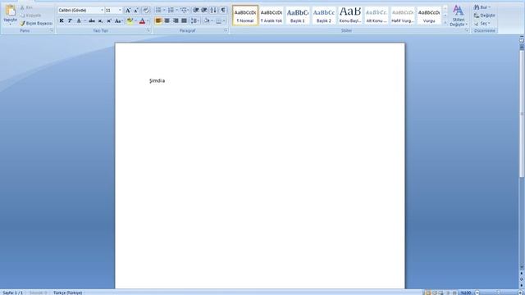Click the multilevel list icon
Image resolution: width=525 pixels, height=295 pixels.
click(184, 11)
